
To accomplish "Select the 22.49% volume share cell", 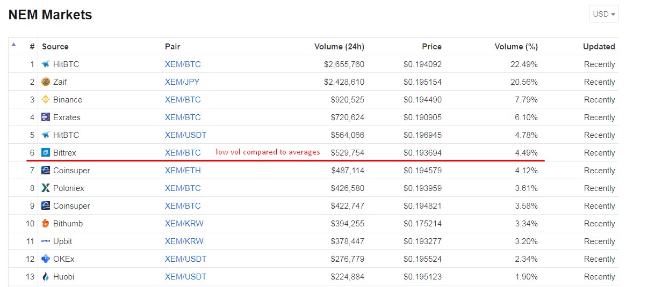I will tap(524, 64).
